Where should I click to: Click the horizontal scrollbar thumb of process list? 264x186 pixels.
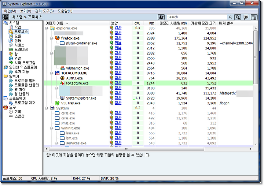point(126,149)
